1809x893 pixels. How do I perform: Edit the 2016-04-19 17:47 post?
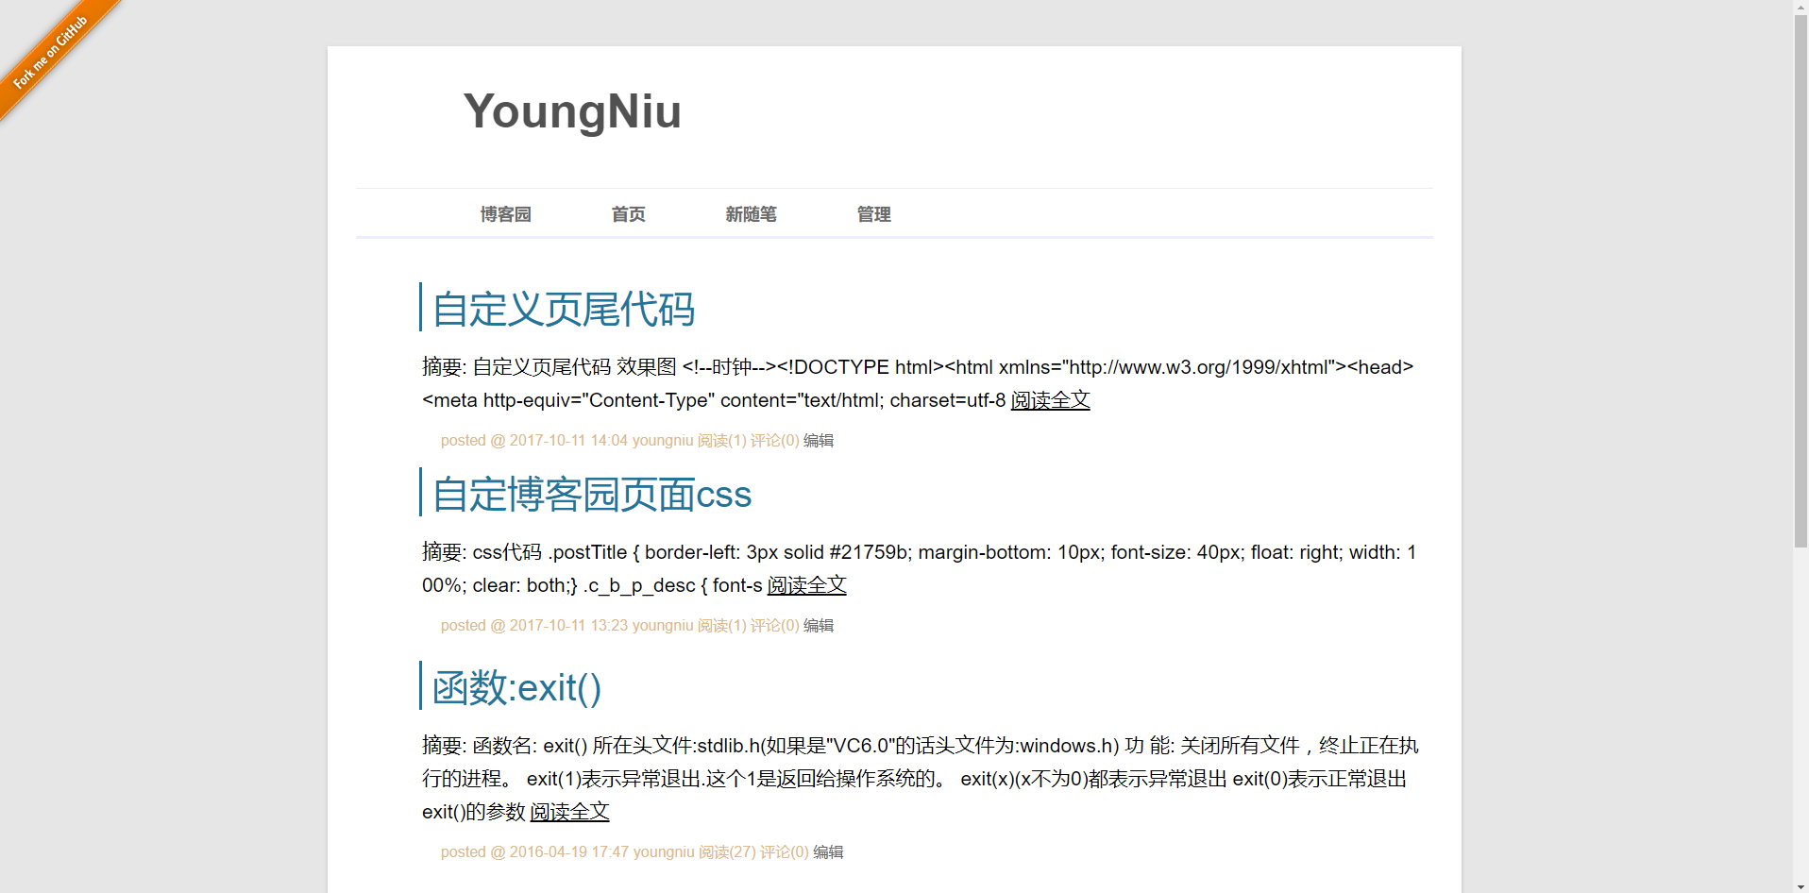828,852
